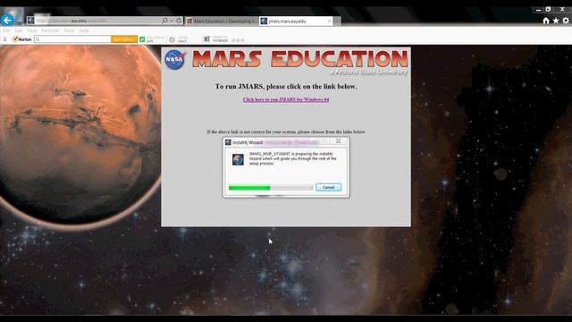The height and width of the screenshot is (322, 572).
Task: Click the favicon on the Mars Education tab
Action: pos(189,21)
